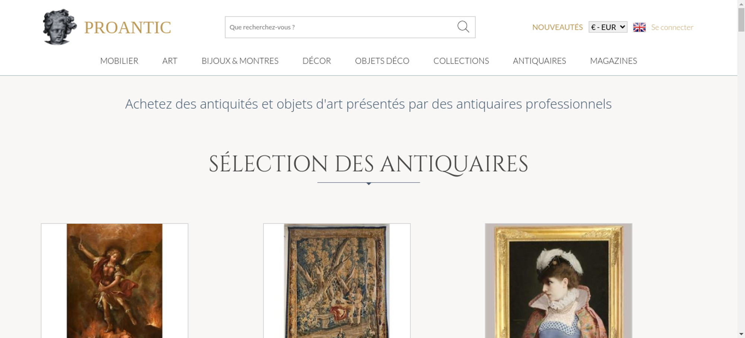Open the ANTIQUAIRES menu

point(539,61)
